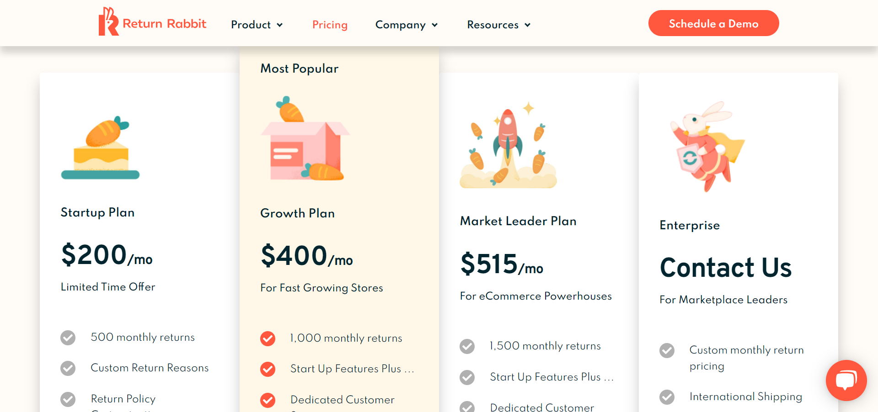Click the carrot cake Startup Plan illustration

(100, 147)
